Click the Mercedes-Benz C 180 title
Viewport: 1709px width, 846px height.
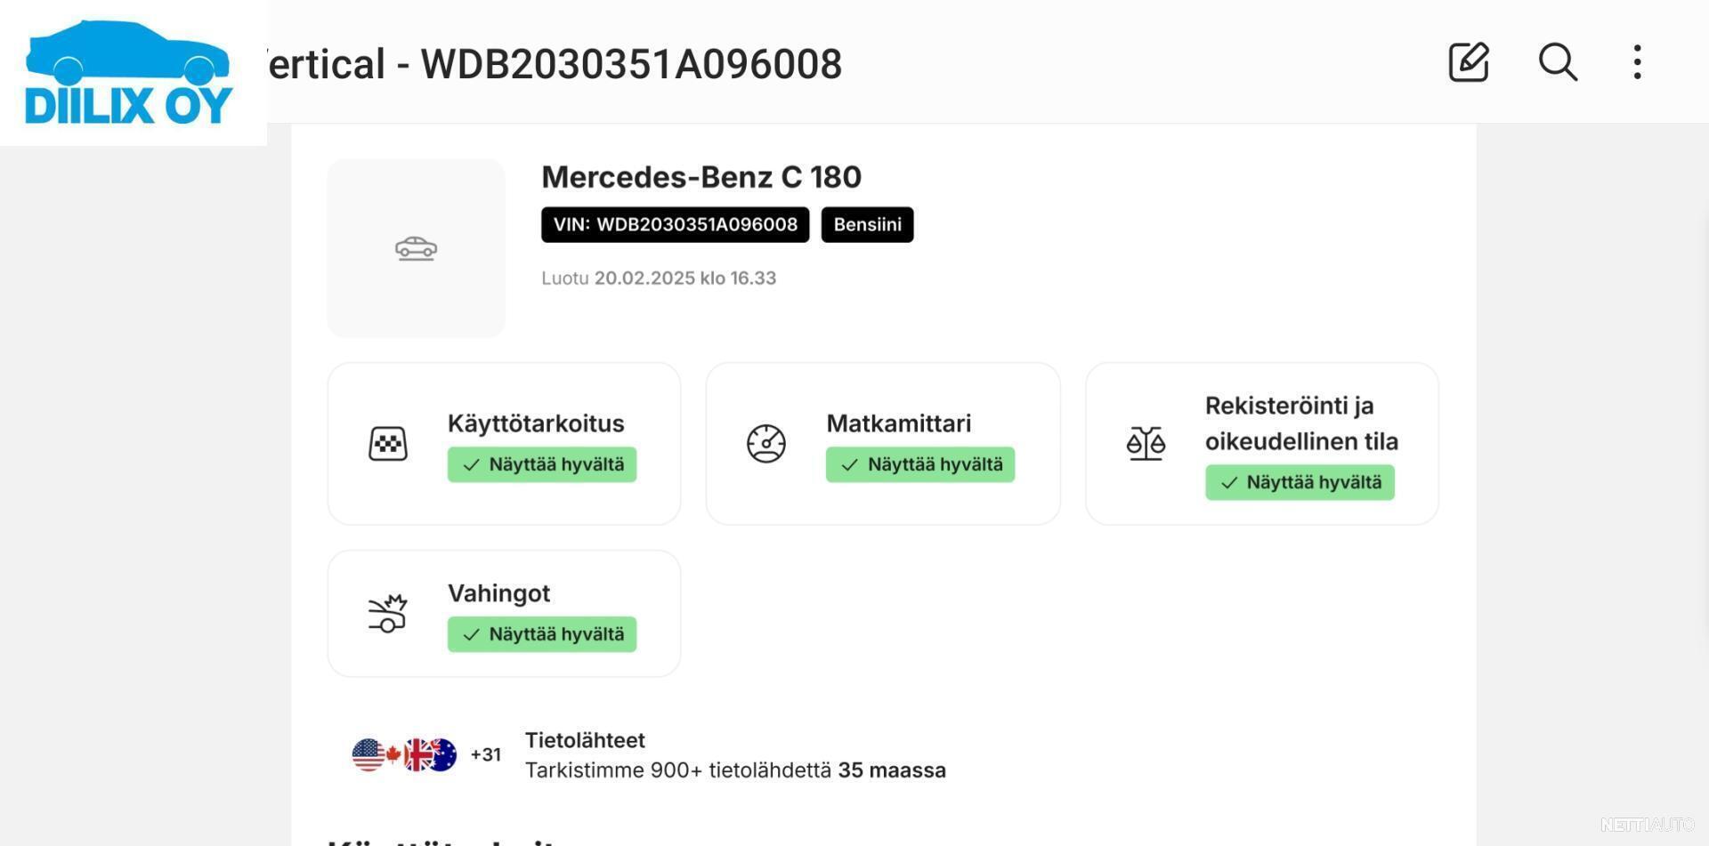(x=701, y=177)
